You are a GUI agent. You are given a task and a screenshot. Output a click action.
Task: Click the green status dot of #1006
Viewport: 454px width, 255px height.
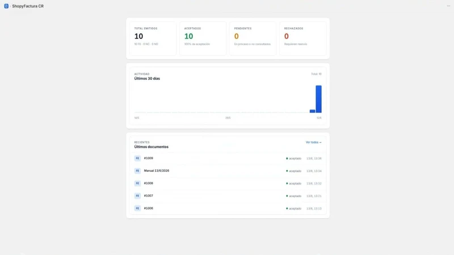tap(287, 209)
